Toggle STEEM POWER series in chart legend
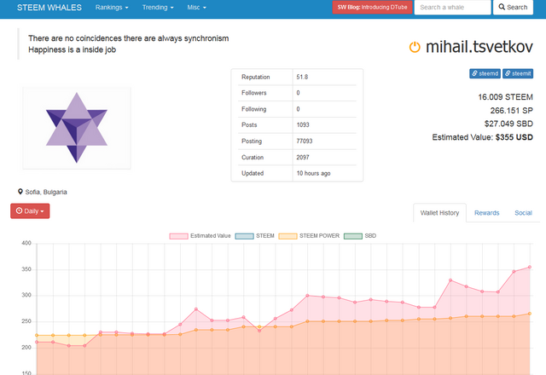The width and height of the screenshot is (546, 375). click(309, 236)
